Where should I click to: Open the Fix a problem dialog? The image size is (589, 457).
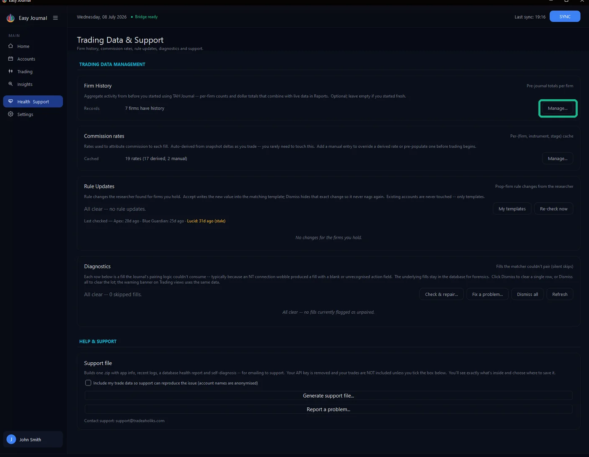487,294
